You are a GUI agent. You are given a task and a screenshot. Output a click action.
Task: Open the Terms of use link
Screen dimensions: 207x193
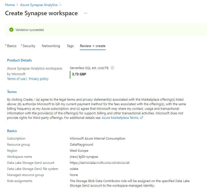tap(16, 79)
